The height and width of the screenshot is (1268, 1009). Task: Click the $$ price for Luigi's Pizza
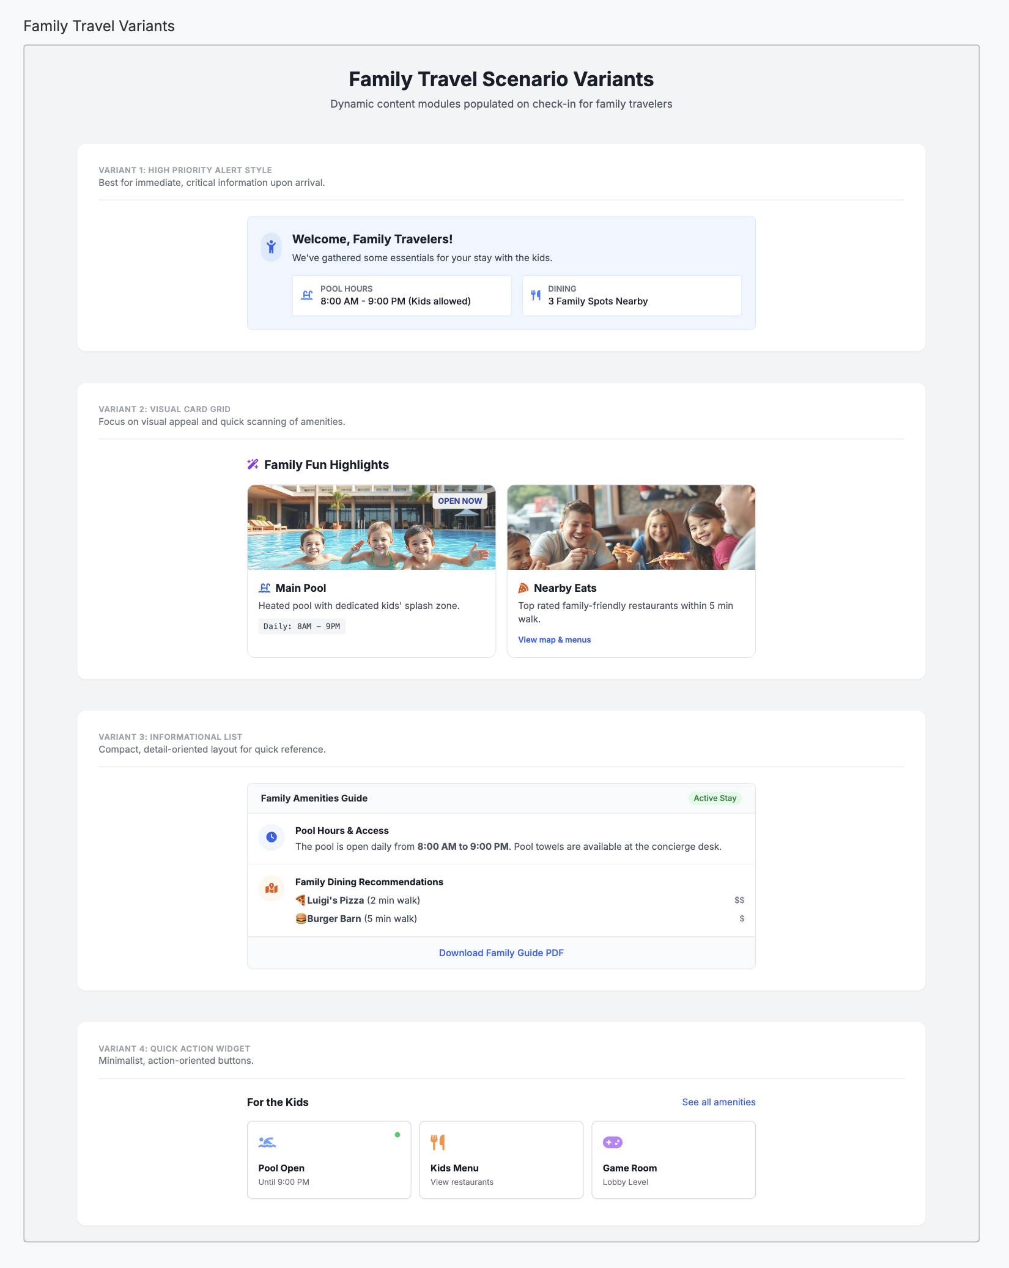[x=739, y=901]
